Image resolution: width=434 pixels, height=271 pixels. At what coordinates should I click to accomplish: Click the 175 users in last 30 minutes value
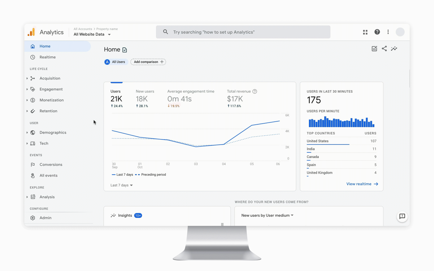(314, 100)
